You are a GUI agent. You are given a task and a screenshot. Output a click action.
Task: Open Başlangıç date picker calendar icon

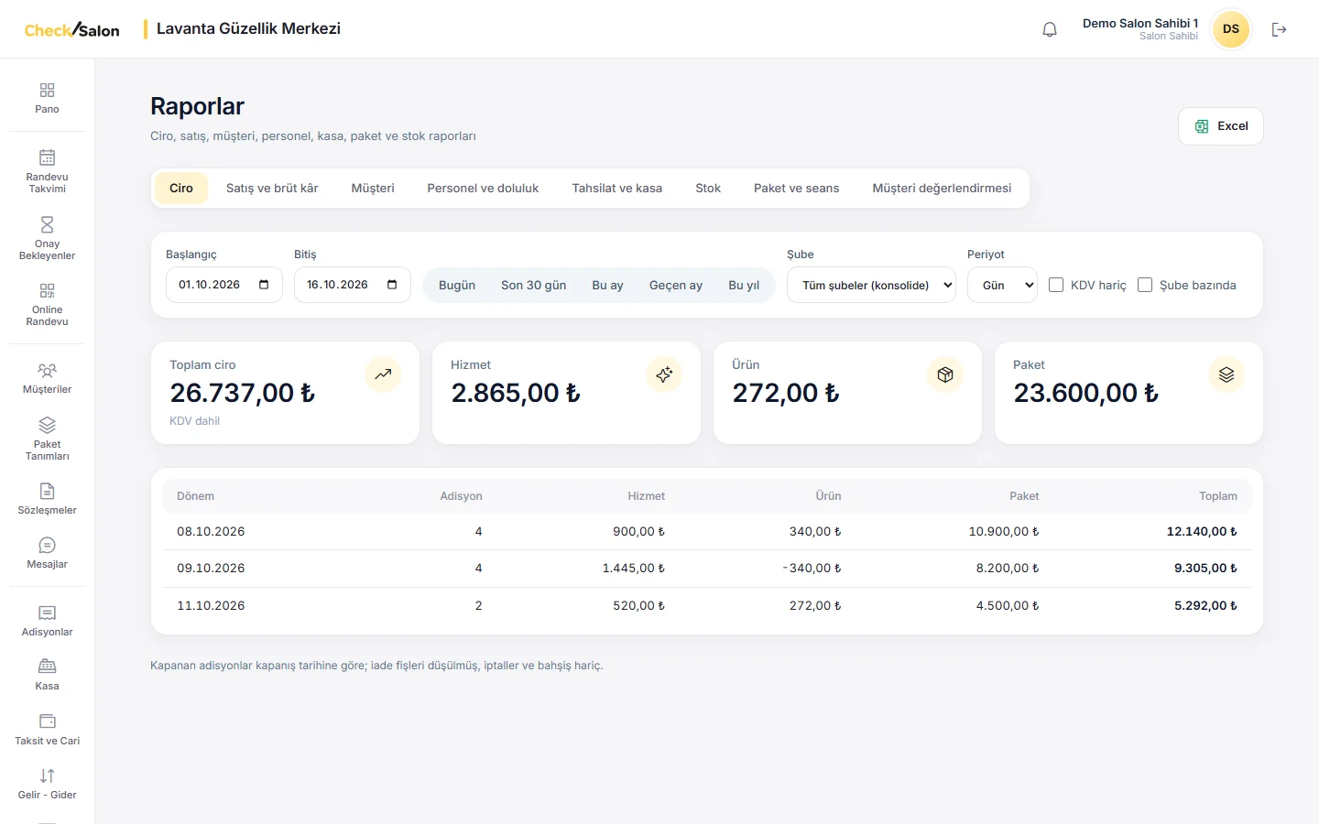[264, 285]
